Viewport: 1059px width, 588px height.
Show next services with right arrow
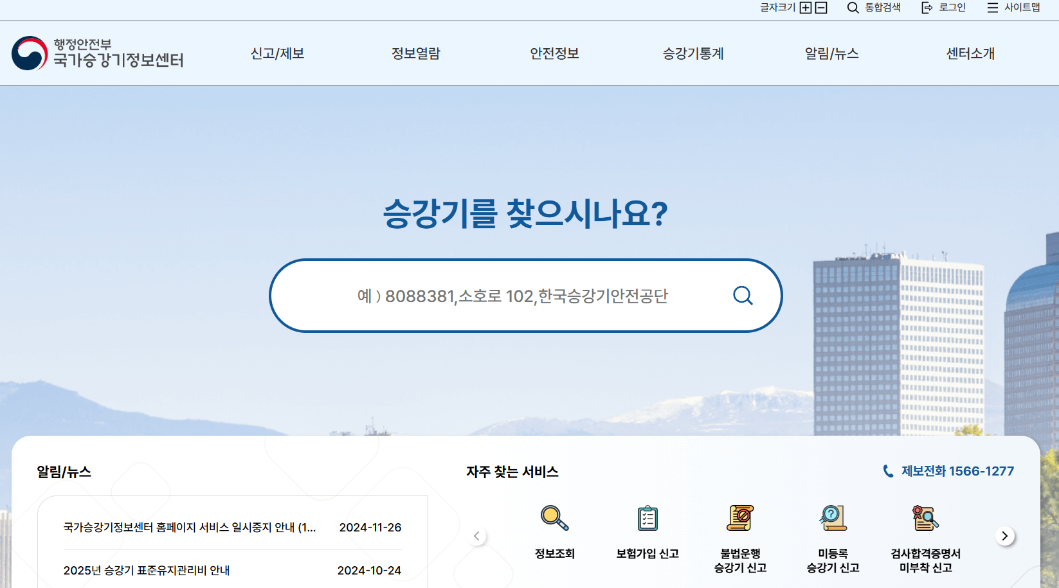pos(1006,535)
